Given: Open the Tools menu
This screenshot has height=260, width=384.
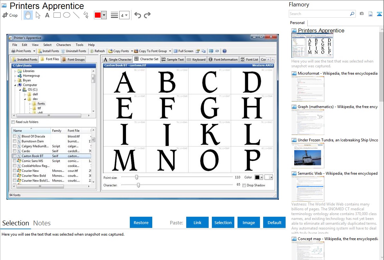Looking at the screenshot, I should [79, 45].
